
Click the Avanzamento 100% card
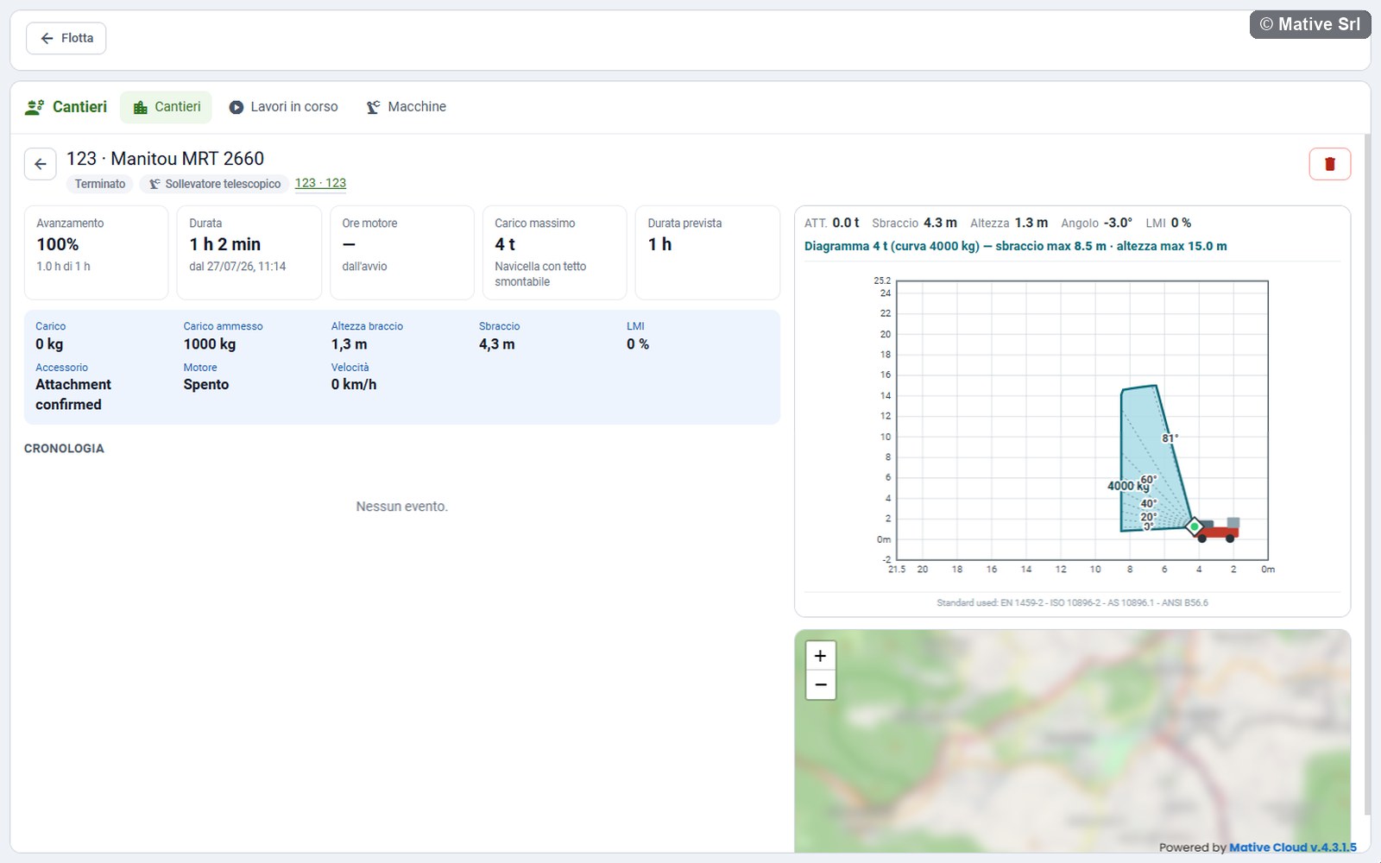(x=96, y=252)
